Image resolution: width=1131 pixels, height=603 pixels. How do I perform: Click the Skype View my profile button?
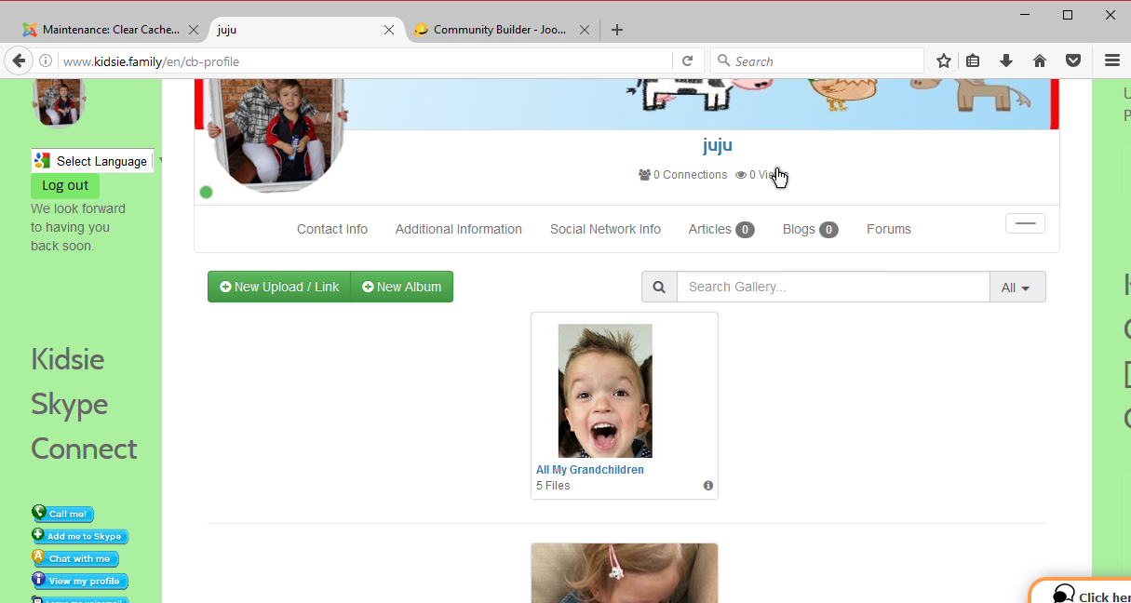coord(80,581)
